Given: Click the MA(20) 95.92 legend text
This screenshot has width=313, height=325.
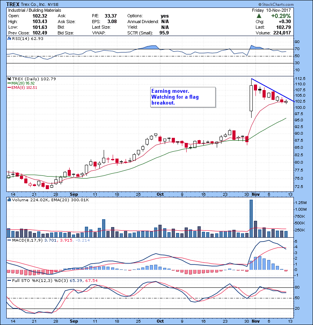Looking at the screenshot, I should (x=23, y=83).
